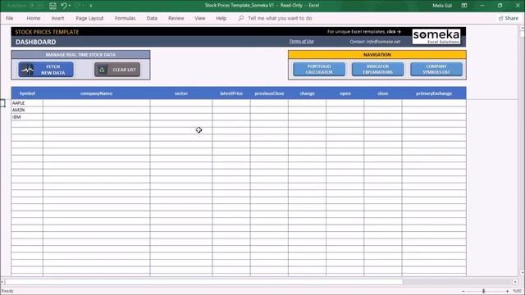Image resolution: width=525 pixels, height=295 pixels.
Task: Click the Tell me search box
Action: click(x=280, y=18)
